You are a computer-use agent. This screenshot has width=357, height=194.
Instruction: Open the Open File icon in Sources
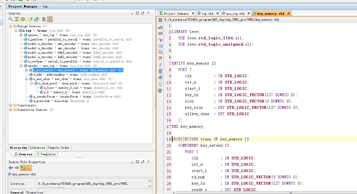[x=30, y=19]
